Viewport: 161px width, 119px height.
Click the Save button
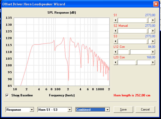(x=123, y=109)
